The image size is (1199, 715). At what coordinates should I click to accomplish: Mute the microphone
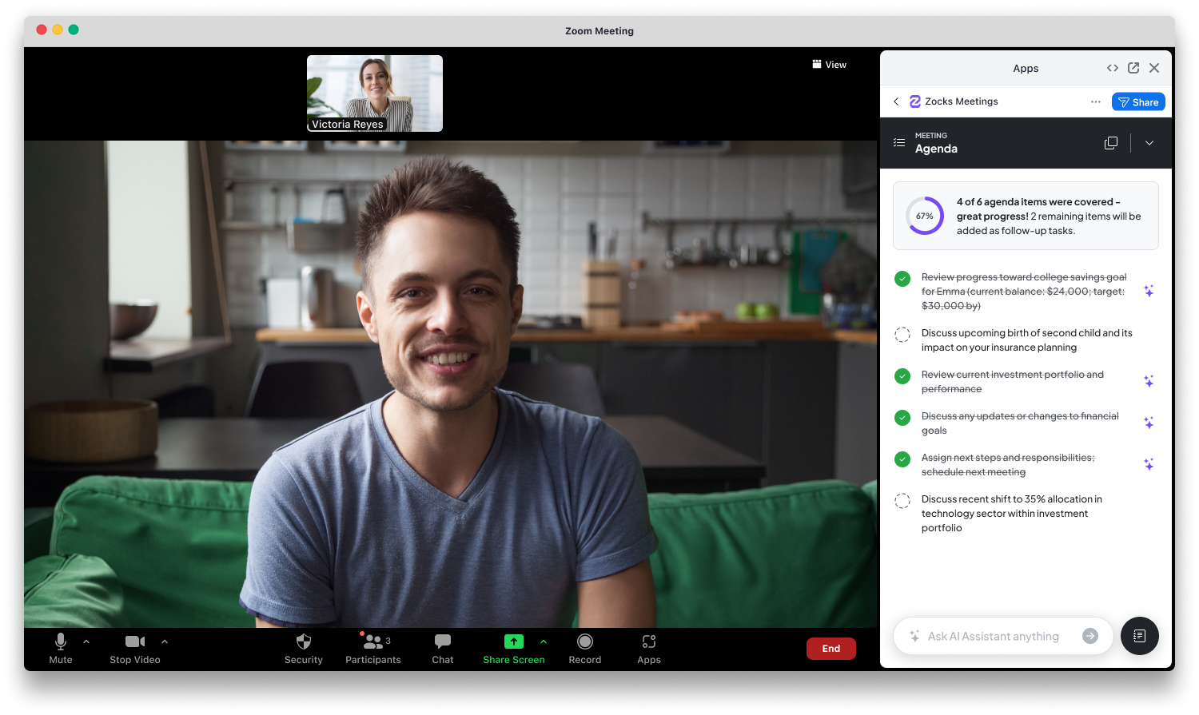pos(61,642)
